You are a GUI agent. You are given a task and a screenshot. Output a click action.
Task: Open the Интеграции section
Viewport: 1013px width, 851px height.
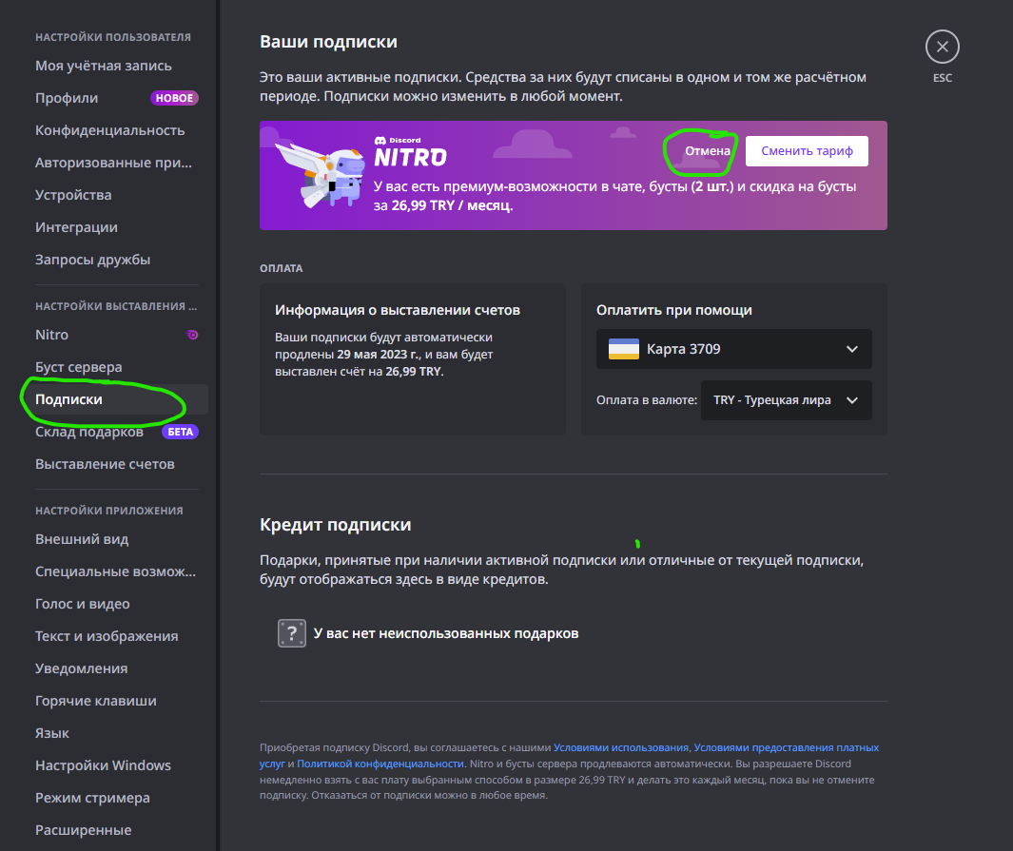click(76, 227)
